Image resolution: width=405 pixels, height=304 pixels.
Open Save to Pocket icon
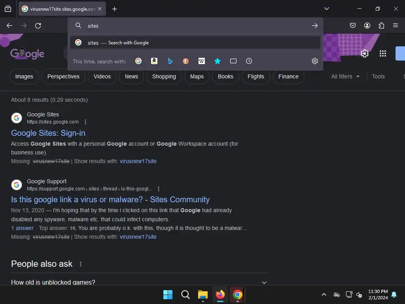[x=352, y=25]
